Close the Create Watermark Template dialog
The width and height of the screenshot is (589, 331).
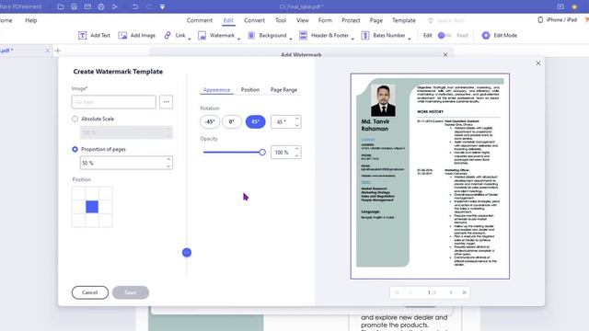538,63
